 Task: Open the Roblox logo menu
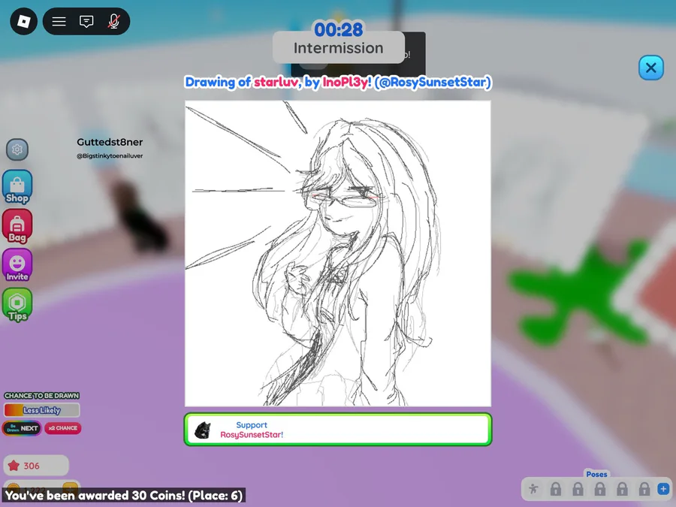[24, 21]
